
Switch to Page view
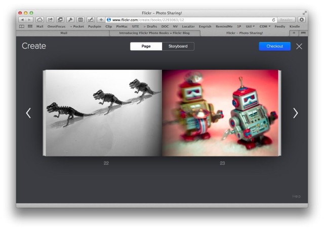click(146, 47)
